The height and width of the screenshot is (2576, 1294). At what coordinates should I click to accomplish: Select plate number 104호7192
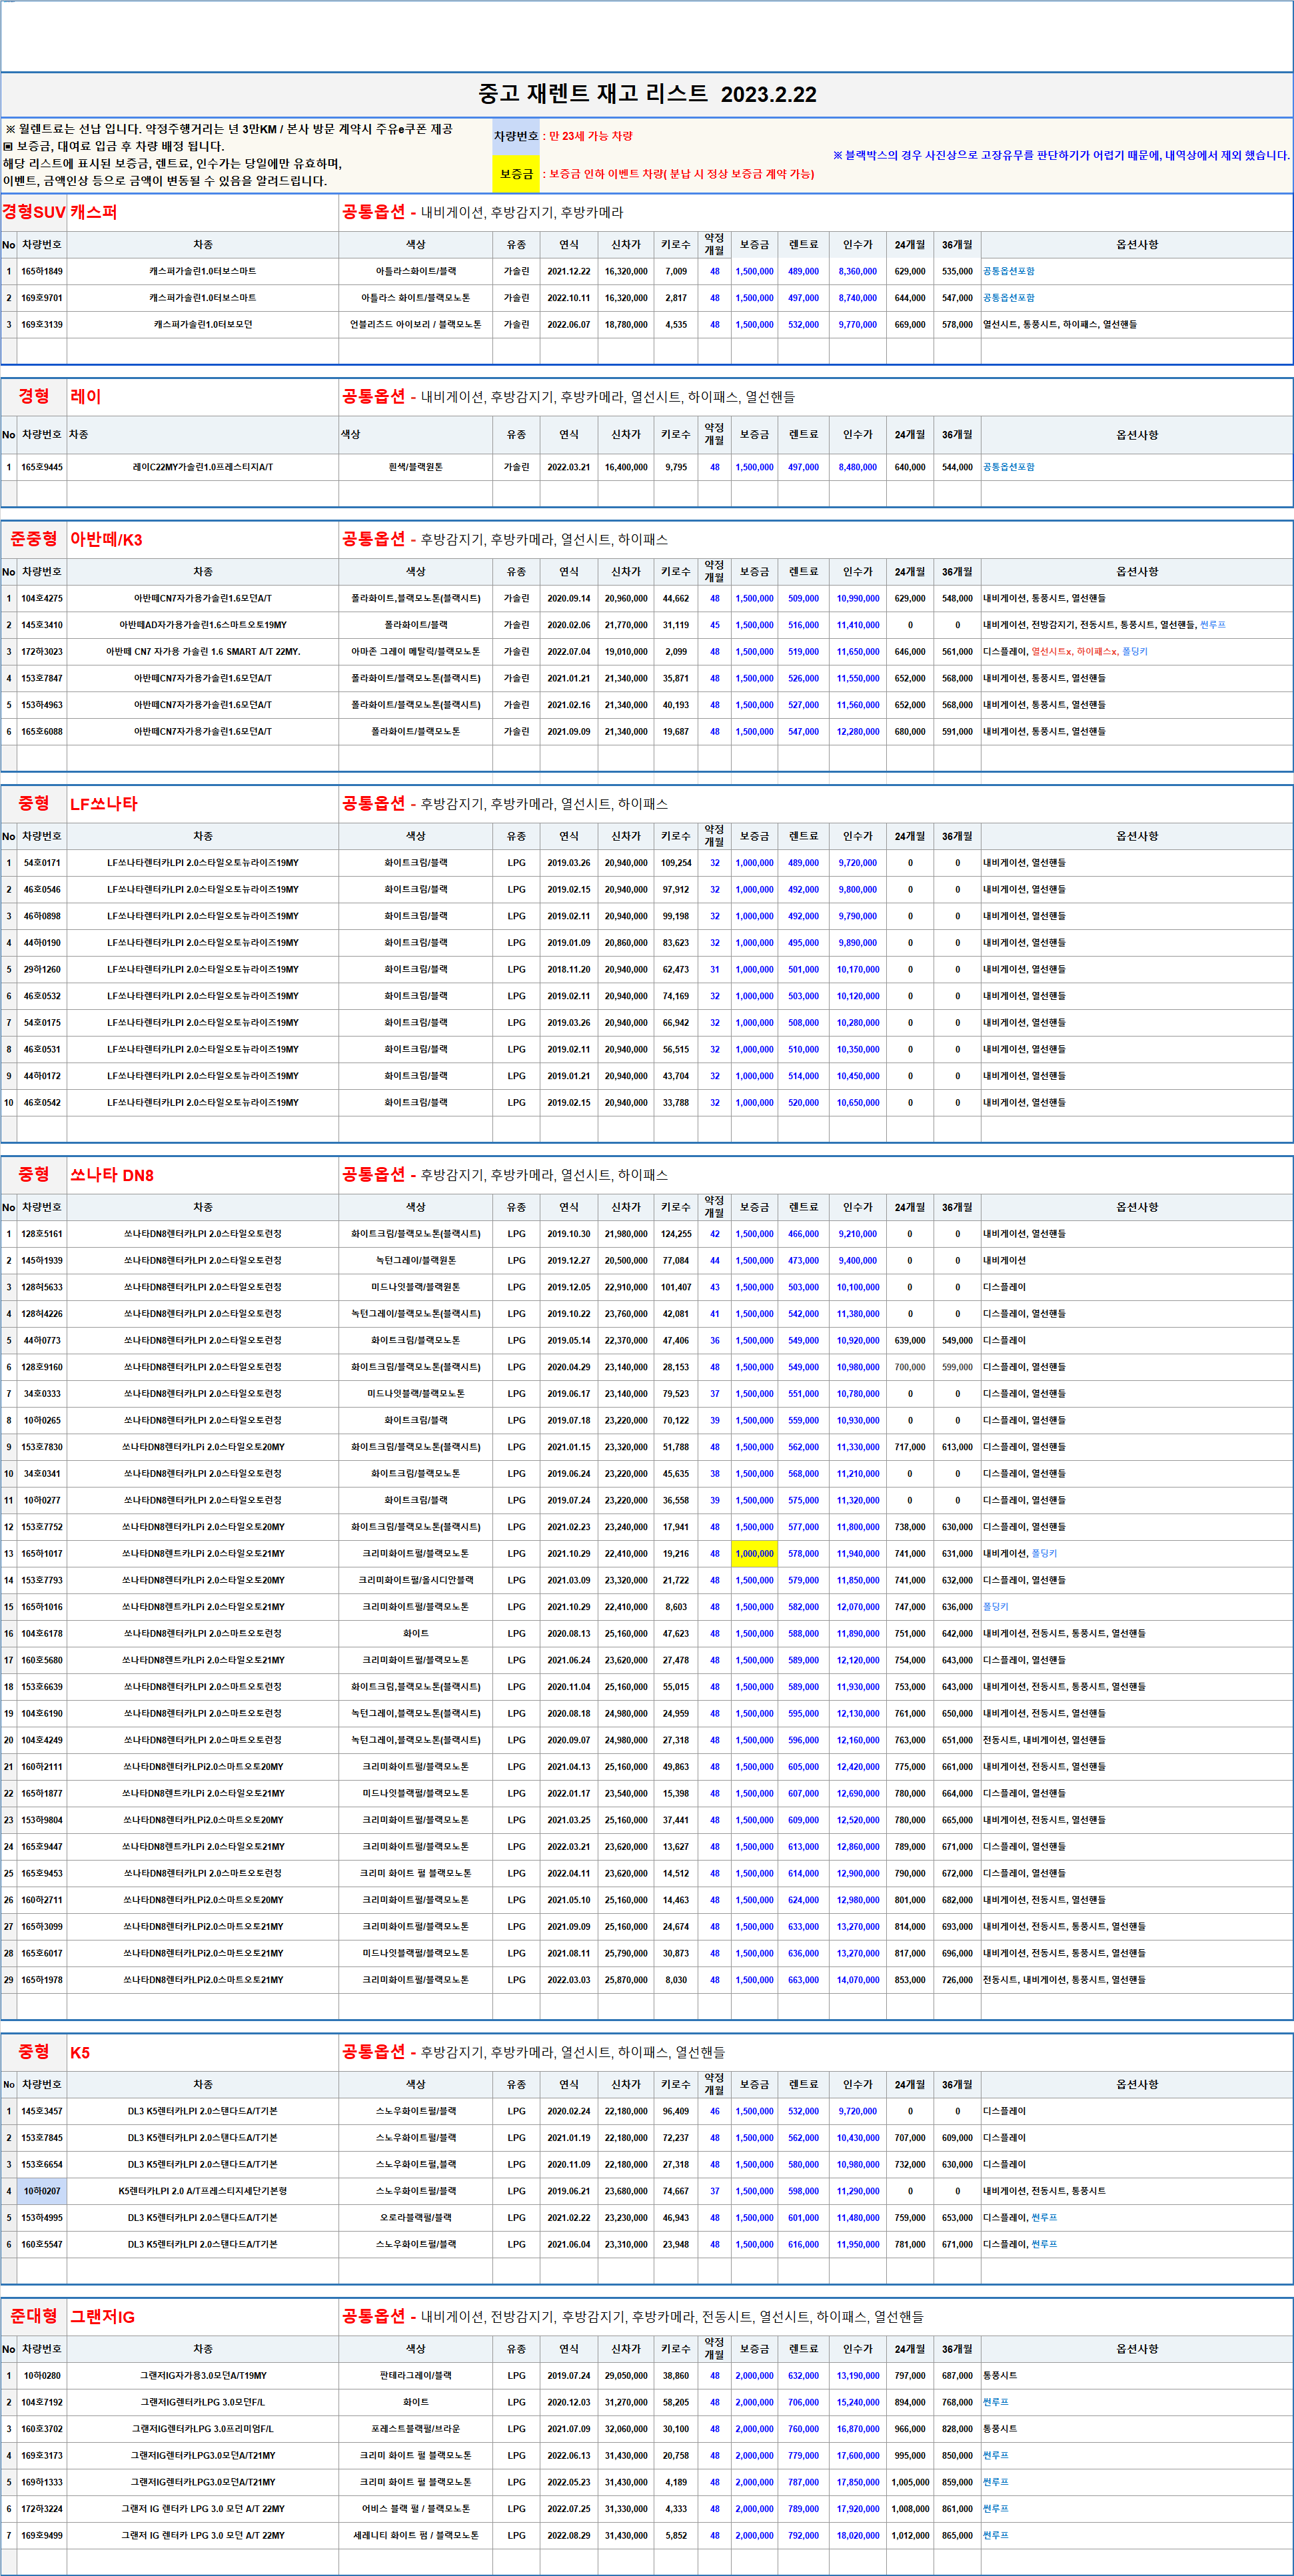point(42,2402)
